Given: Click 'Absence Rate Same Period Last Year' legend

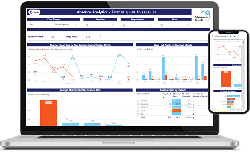Looking at the screenshot, I should coord(57,49).
